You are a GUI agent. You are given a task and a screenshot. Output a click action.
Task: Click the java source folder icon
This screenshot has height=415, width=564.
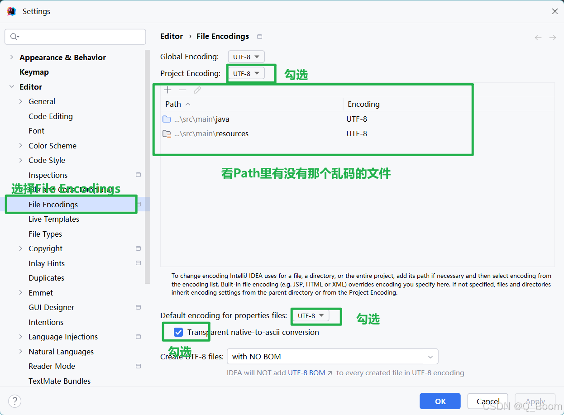pos(167,119)
